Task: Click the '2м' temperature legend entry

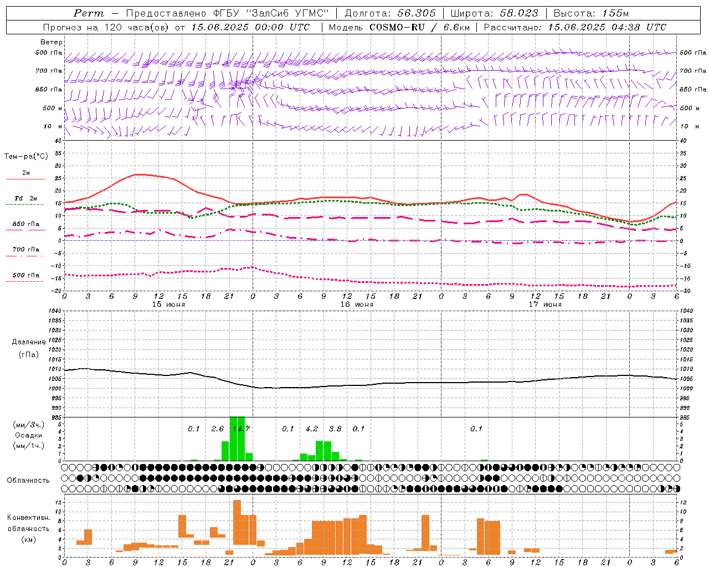Action: 26,173
